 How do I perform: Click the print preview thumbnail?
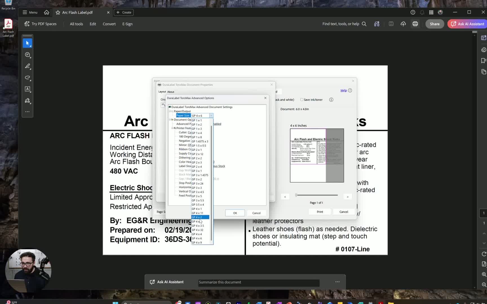(317, 155)
